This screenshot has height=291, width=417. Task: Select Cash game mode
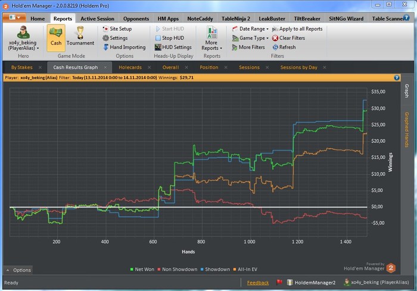[x=56, y=37]
